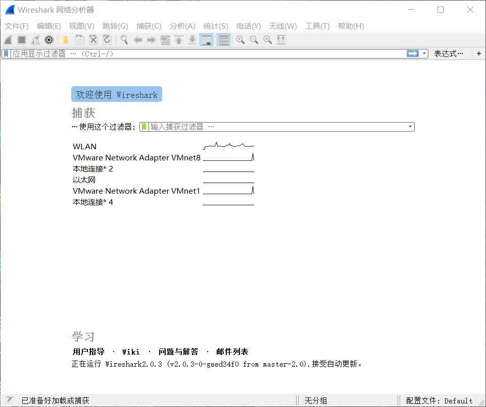The height and width of the screenshot is (407, 486).
Task: Open display filter history dropdown arrow
Action: click(x=424, y=53)
